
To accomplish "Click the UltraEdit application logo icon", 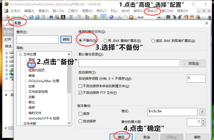I will [6, 4].
